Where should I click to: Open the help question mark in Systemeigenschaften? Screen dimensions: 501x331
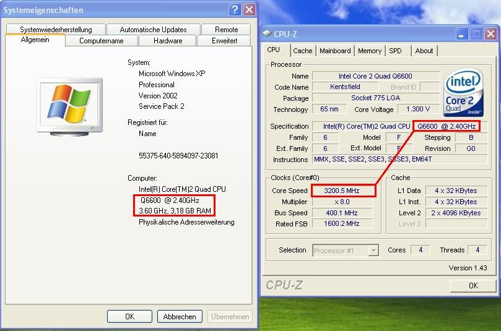pyautogui.click(x=235, y=10)
